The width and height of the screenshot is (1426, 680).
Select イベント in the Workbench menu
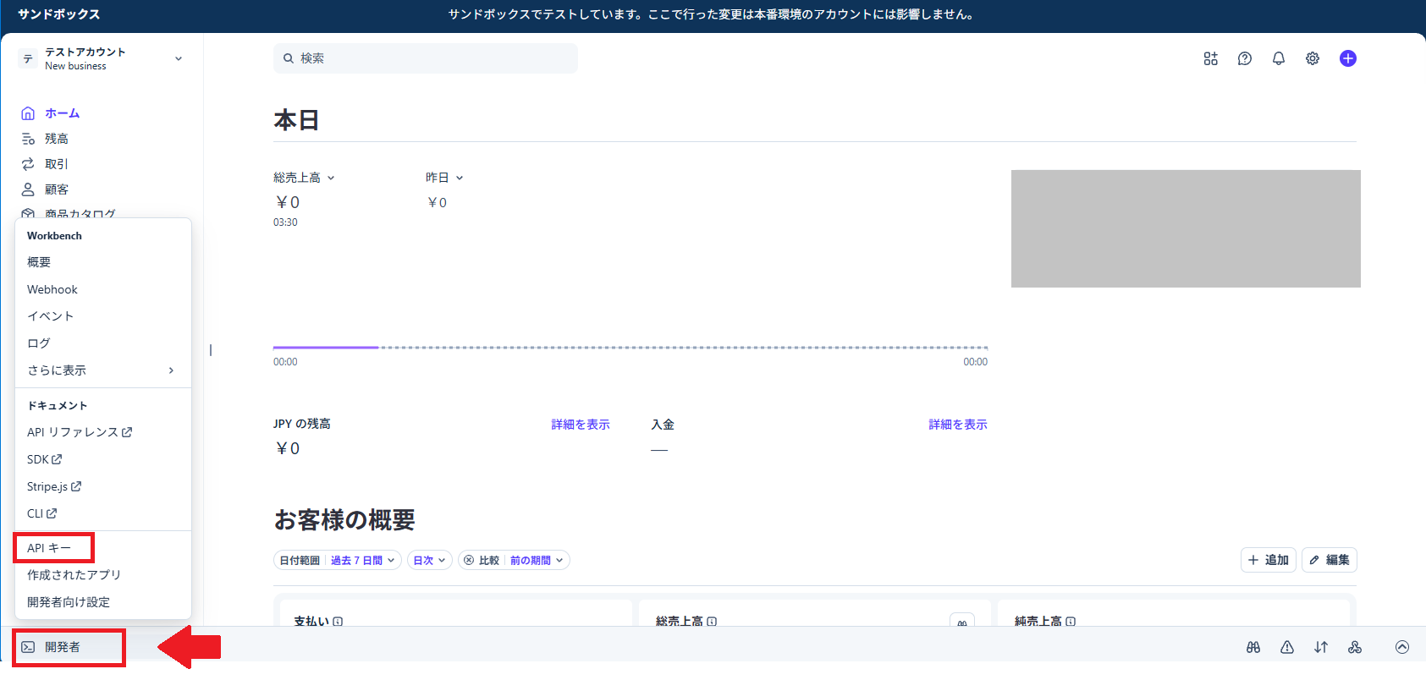pos(51,316)
